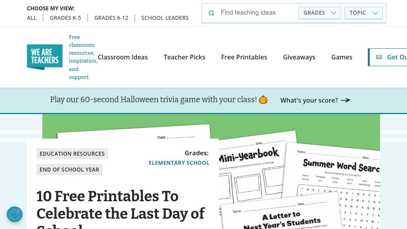Click the envelope newsletter icon

coord(379,57)
